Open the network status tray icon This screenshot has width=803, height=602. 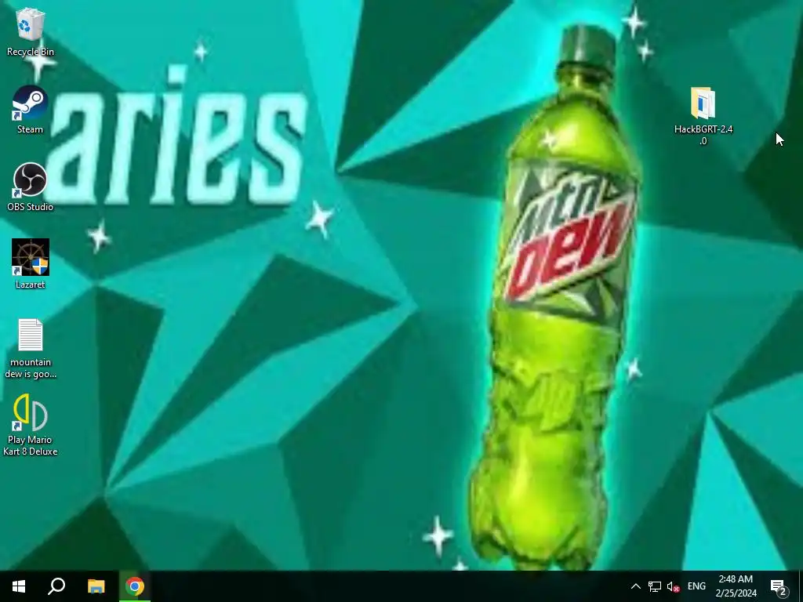click(x=655, y=586)
